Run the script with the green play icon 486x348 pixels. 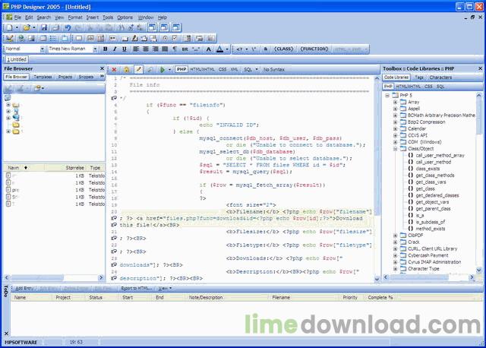tap(162, 69)
